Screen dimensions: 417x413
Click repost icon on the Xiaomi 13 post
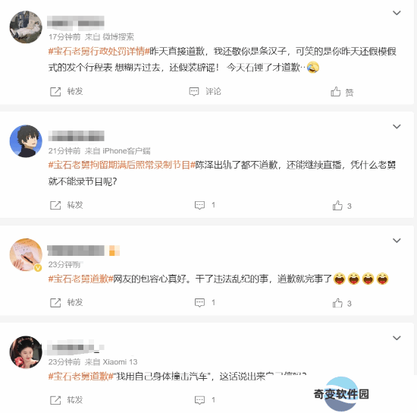(55, 400)
